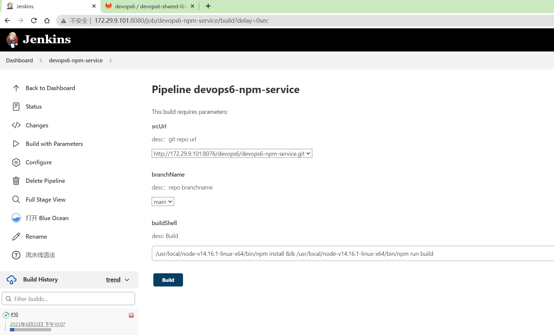Click the blue Build button
This screenshot has height=335, width=554.
168,280
